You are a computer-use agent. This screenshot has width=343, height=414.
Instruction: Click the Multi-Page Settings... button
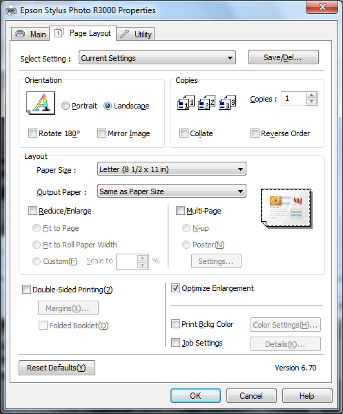click(216, 261)
